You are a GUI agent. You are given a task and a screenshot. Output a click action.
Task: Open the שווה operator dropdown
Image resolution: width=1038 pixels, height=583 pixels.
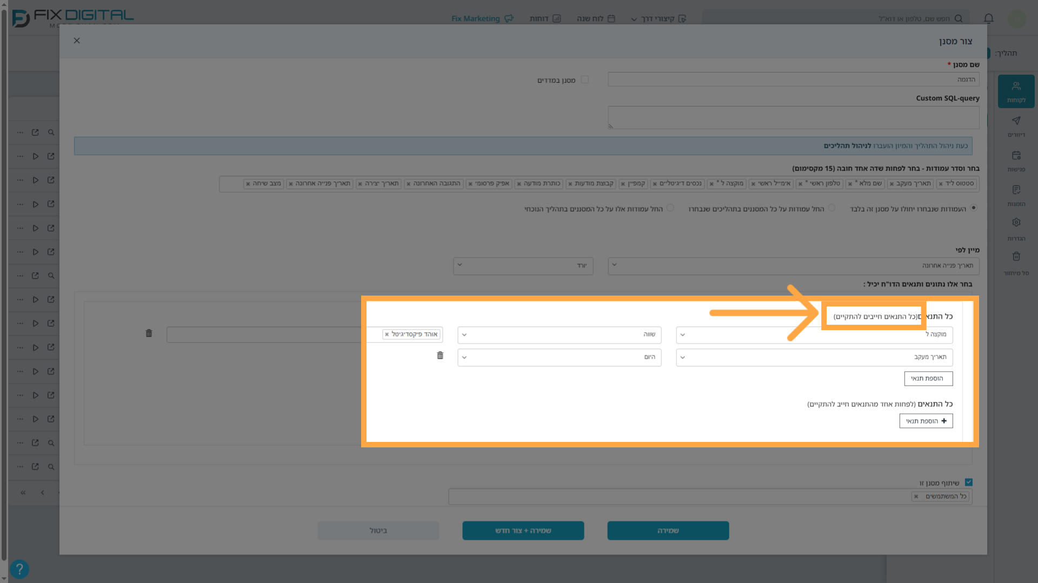click(x=560, y=335)
